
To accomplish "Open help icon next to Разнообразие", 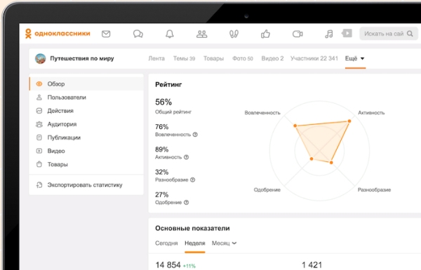I will click(192, 180).
